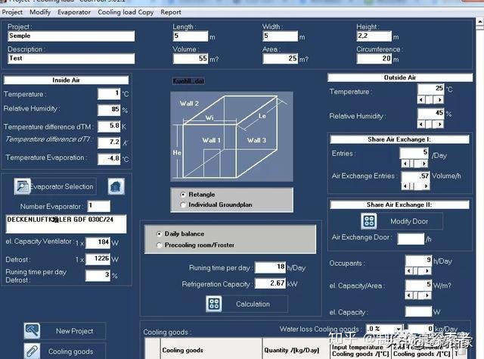Click the Inside Relative Humidity field
This screenshot has height=359, width=484.
109,110
